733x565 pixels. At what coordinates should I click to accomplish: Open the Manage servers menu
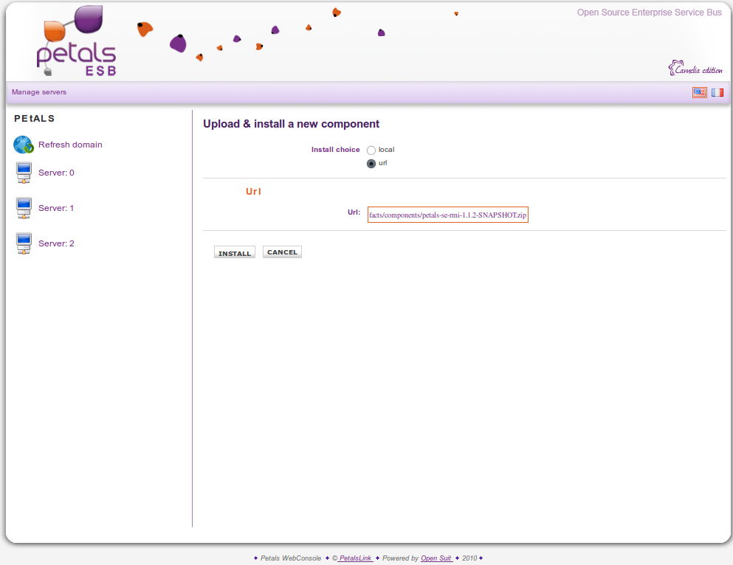[x=39, y=92]
